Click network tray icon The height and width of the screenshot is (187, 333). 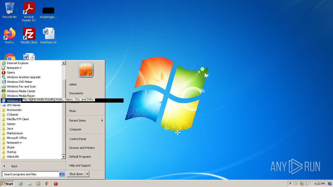tap(302, 184)
